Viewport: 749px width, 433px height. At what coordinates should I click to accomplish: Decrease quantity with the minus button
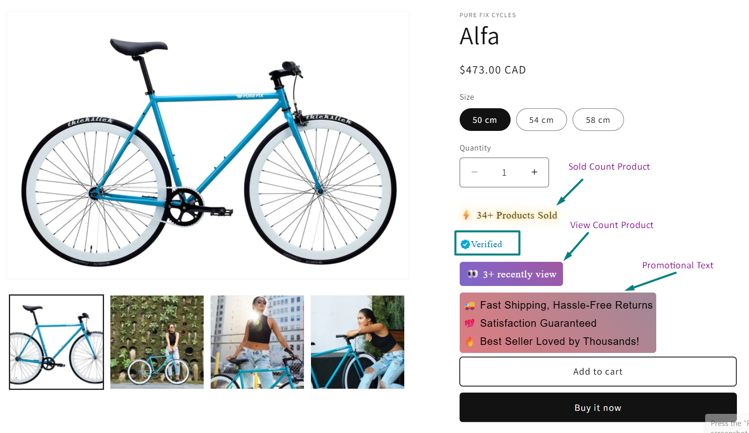tap(474, 172)
